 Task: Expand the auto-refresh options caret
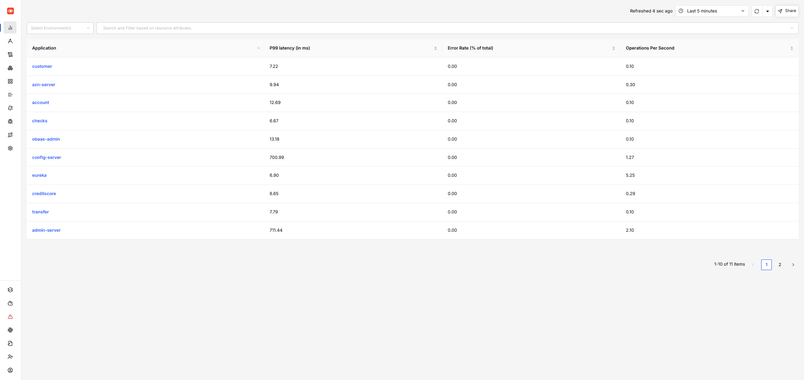[x=767, y=11]
